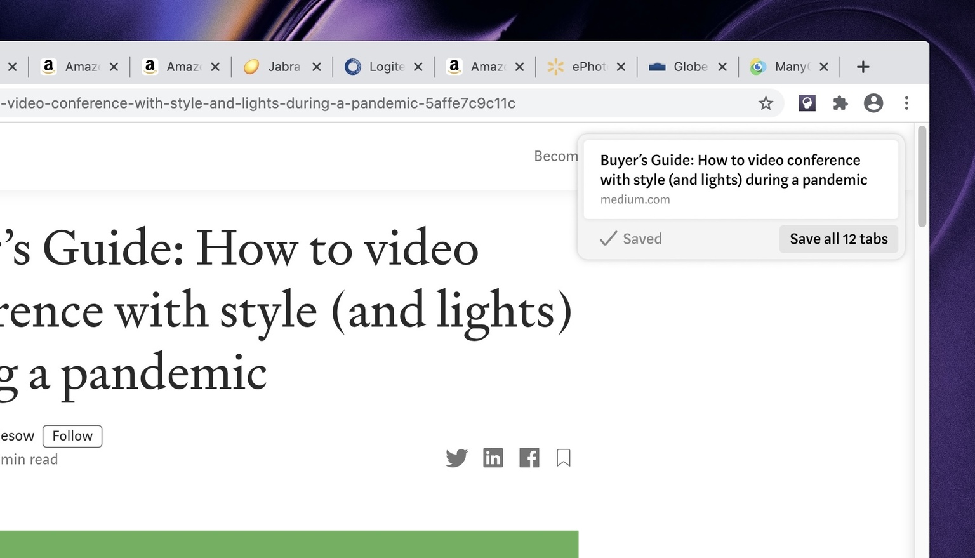Screen dimensions: 975x558
Task: Share the article on LinkedIn
Action: [493, 458]
